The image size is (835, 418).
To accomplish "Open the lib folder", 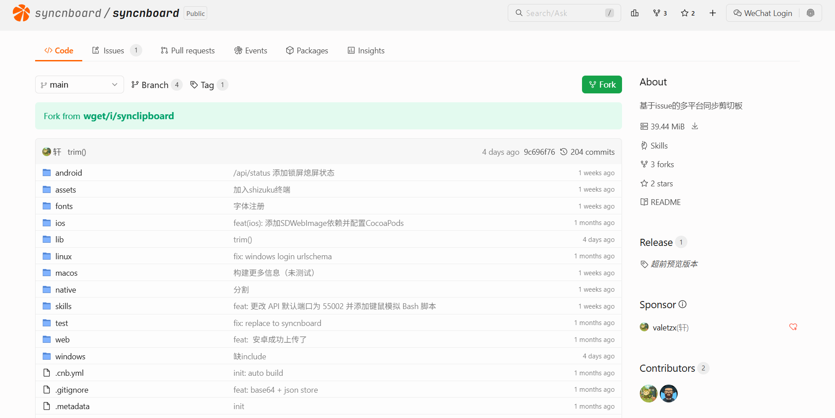I will 60,239.
